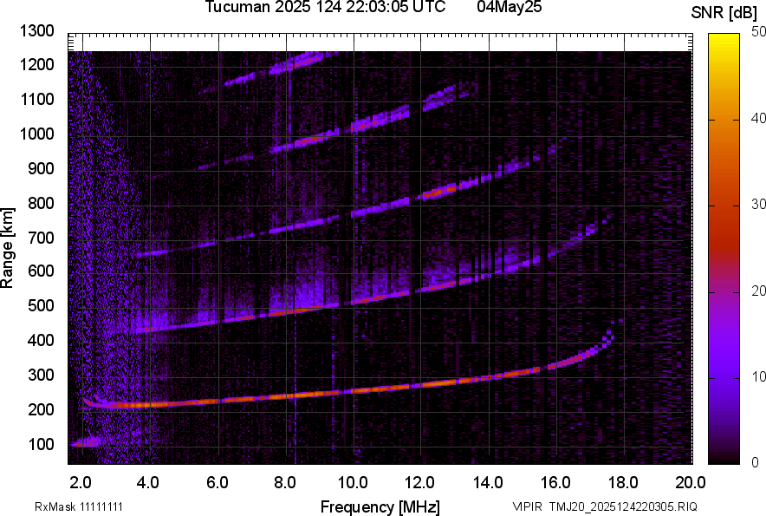Click the frequency tick label '6.0'
Viewport: 766px width, 516px height.
point(217,483)
